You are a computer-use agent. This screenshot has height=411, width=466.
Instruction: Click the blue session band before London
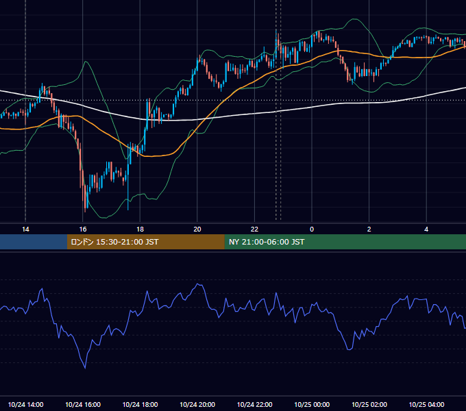point(34,242)
